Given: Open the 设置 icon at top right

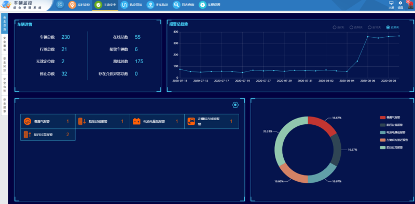Looking at the screenshot, I should pyautogui.click(x=400, y=3).
